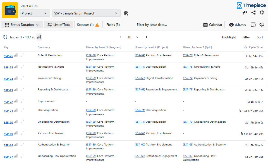This screenshot has height=163, width=268.
Task: Click the Improvement summary text
Action: click(x=46, y=101)
